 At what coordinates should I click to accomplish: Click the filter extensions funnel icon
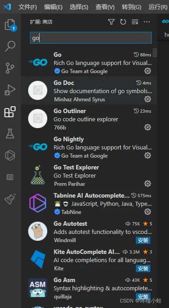[x=111, y=22]
